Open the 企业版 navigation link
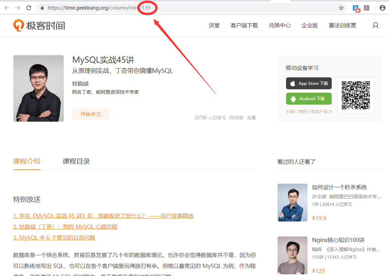This screenshot has height=276, width=389. (x=310, y=26)
